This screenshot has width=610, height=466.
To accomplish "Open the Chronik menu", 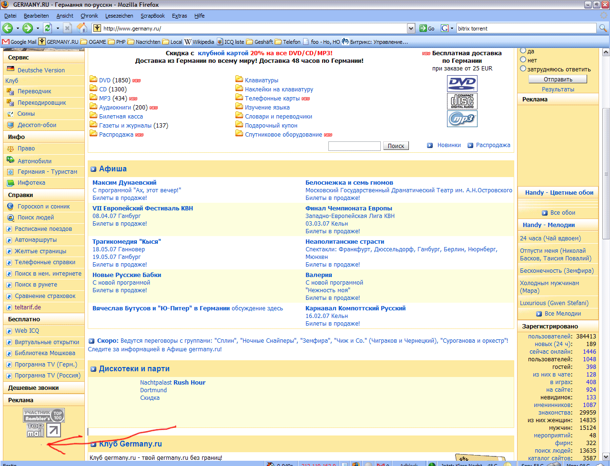I will pyautogui.click(x=89, y=16).
